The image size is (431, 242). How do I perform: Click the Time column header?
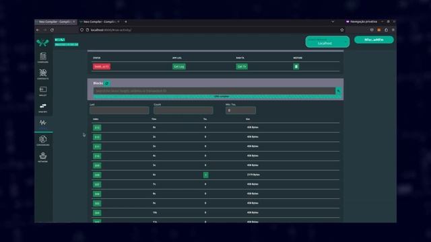(x=154, y=119)
